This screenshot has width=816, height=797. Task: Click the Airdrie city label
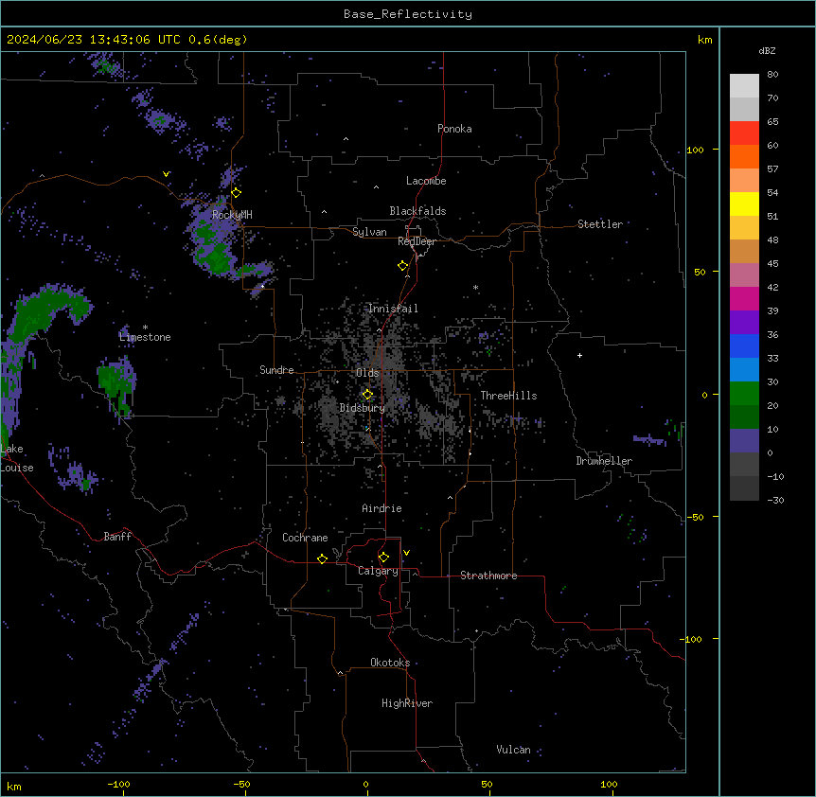[x=382, y=508]
